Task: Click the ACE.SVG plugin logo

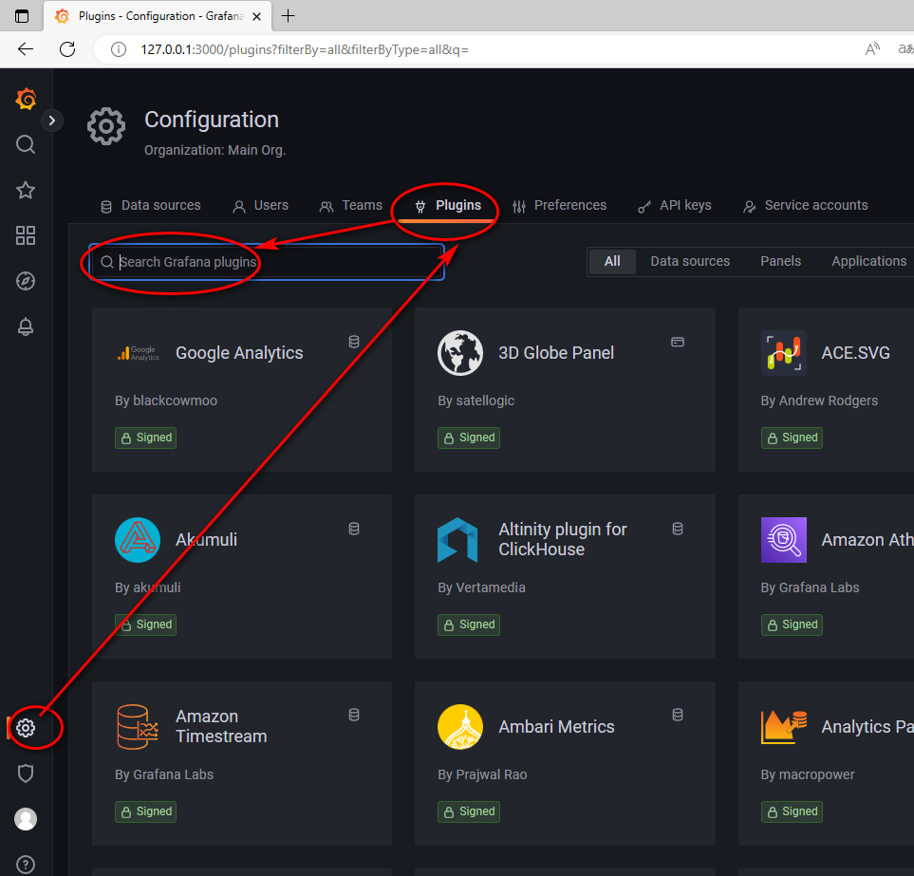Action: click(x=783, y=353)
